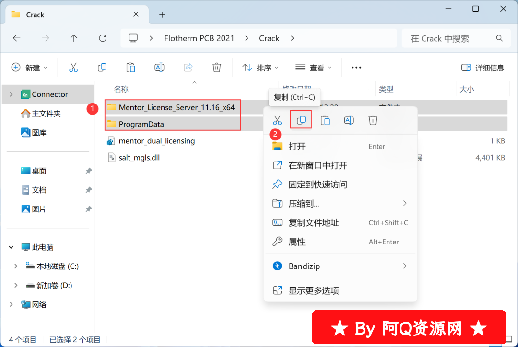Expand the 网络 tree node

[11, 304]
